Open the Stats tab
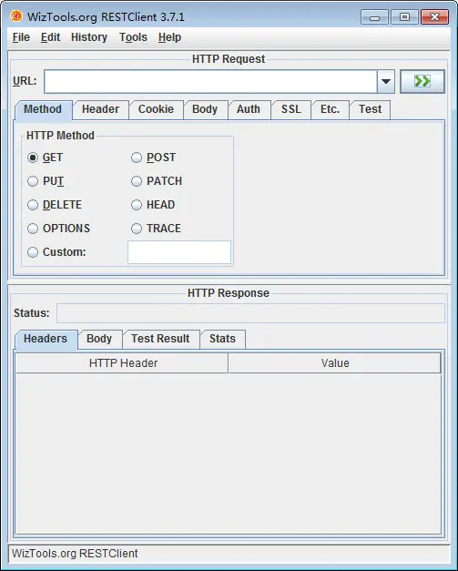This screenshot has width=458, height=571. (222, 339)
